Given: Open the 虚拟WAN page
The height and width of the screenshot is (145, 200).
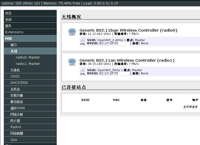Looking at the screenshot, I should pyautogui.click(x=30, y=108).
